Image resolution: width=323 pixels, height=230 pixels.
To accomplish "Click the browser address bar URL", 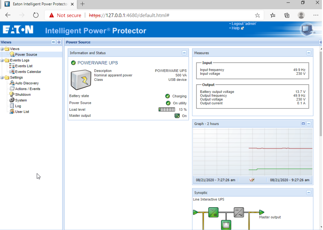I will [129, 15].
